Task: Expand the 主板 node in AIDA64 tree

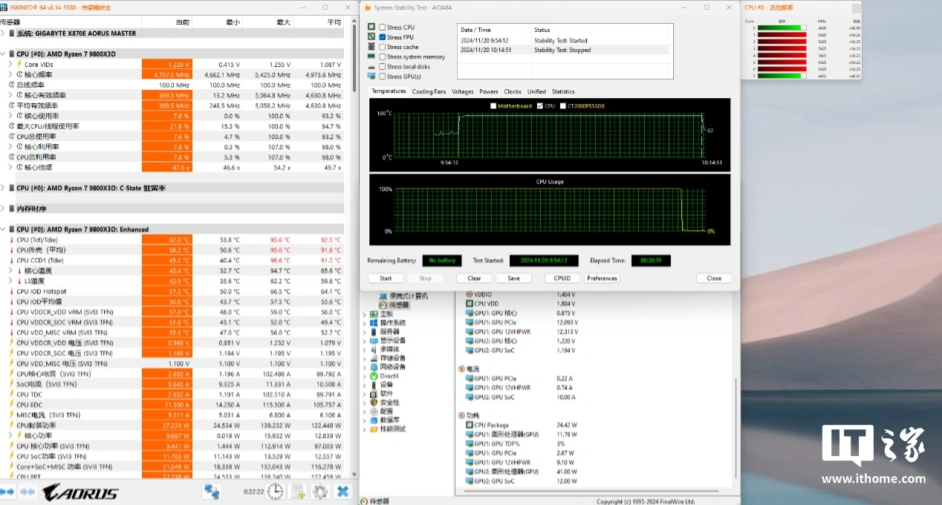Action: coord(364,314)
